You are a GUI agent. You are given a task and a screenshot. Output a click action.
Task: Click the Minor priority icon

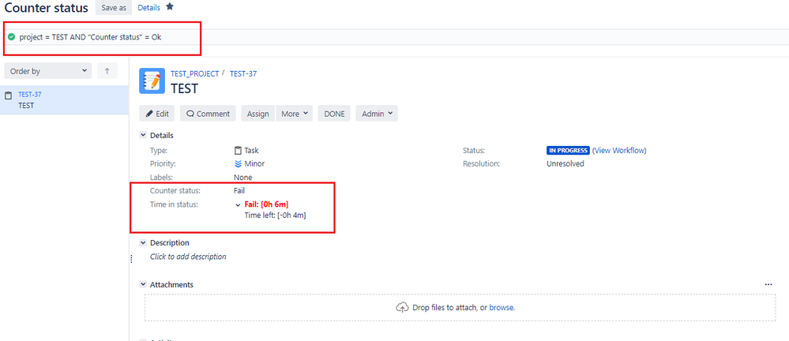[x=238, y=163]
